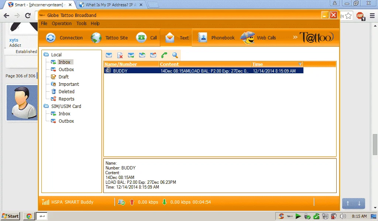Click the Forward message icon
Screen dimensions: 378x221
(x=153, y=55)
